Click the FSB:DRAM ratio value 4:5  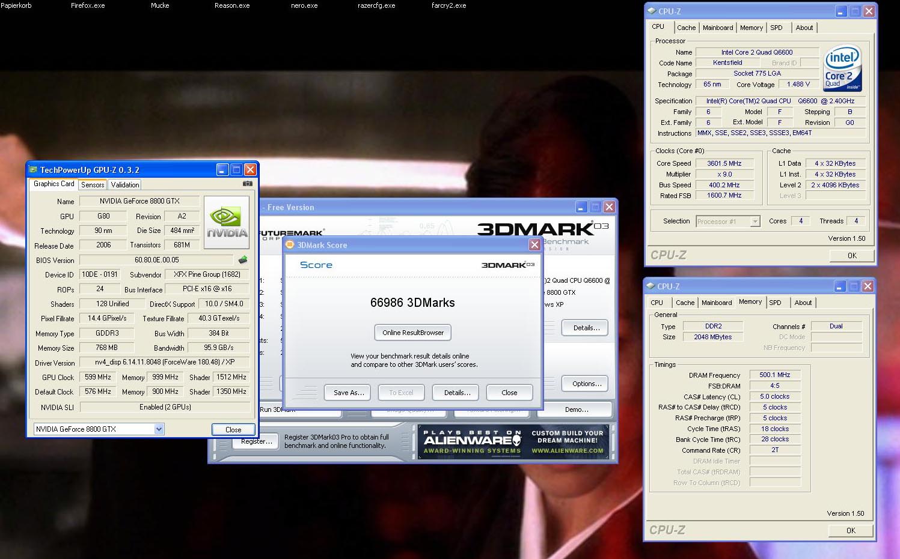[775, 385]
